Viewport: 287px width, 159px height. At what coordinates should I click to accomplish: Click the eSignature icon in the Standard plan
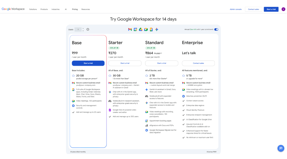pos(147,125)
